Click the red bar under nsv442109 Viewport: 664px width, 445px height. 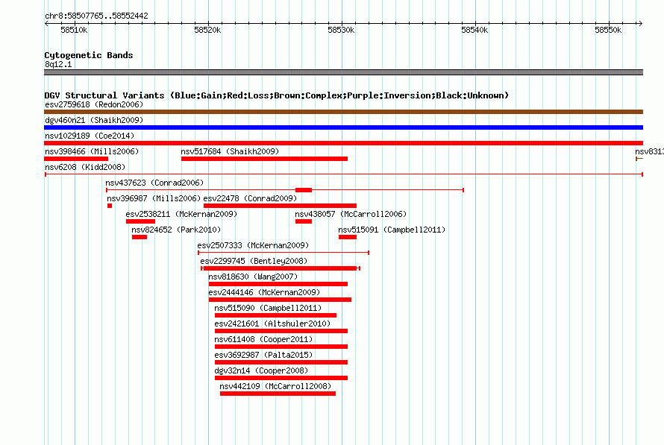coord(278,394)
